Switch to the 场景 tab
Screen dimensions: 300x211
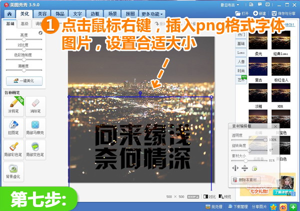[x=112, y=14]
